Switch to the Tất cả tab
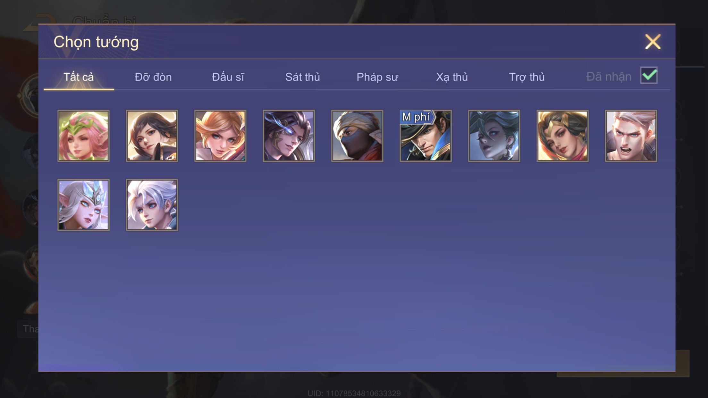708x398 pixels. click(79, 77)
